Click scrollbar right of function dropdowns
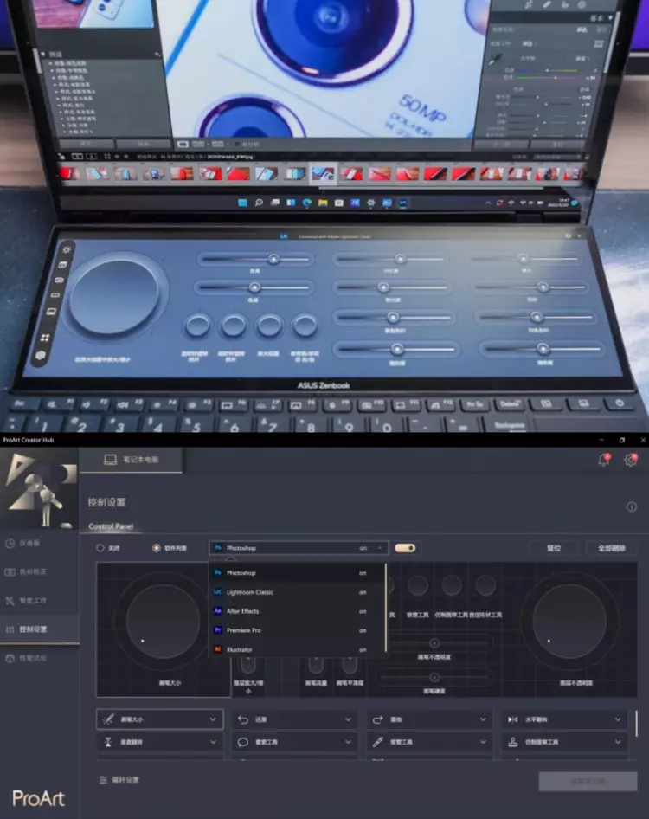 [x=636, y=724]
